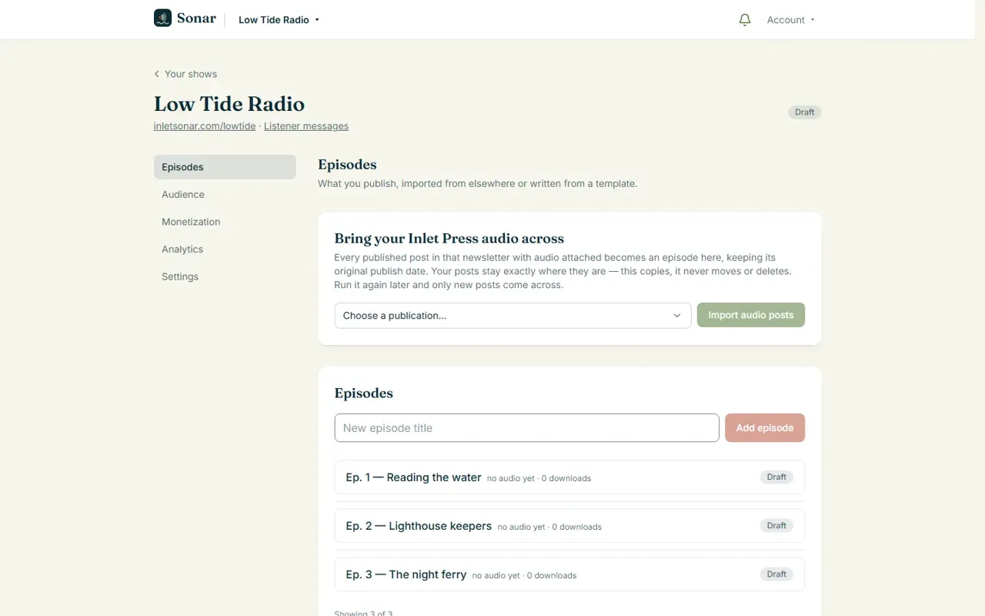The height and width of the screenshot is (616, 985).
Task: Click the Bring your Inlet Press audio across heading
Action: (x=449, y=239)
